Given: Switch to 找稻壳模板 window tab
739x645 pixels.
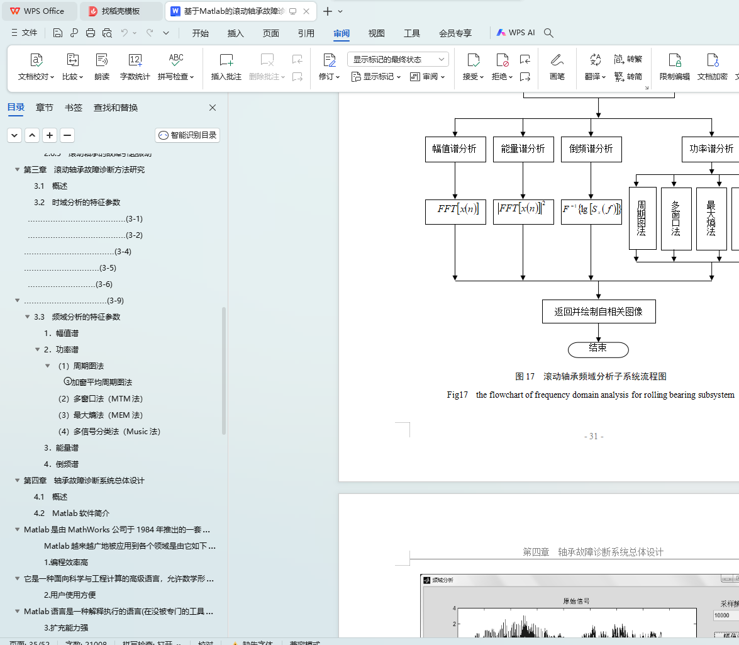Looking at the screenshot, I should [121, 11].
